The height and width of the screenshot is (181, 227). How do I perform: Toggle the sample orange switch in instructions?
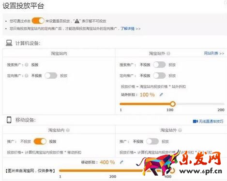click(x=38, y=21)
